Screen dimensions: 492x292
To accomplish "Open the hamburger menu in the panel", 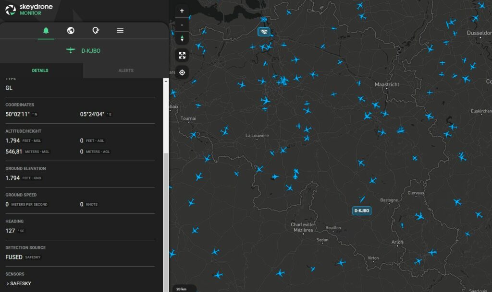I will [120, 31].
